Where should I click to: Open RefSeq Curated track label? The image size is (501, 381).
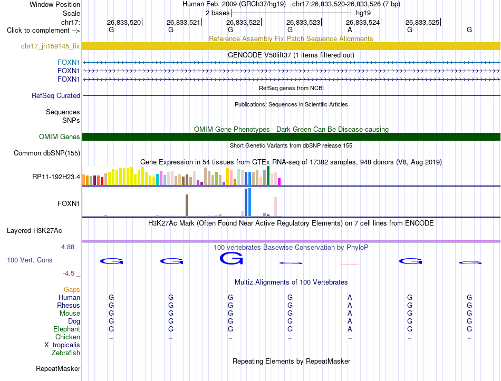click(x=55, y=95)
